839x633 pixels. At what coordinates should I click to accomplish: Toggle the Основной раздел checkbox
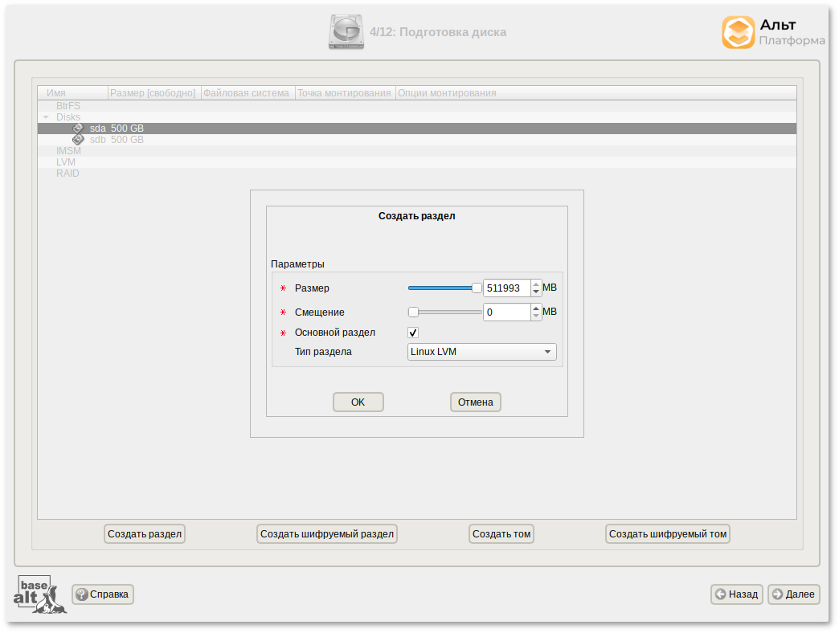412,333
